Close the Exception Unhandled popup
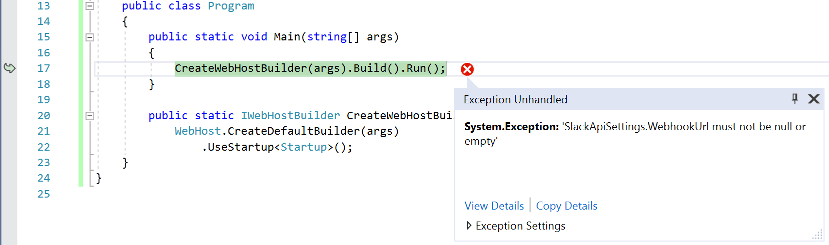 tap(814, 99)
